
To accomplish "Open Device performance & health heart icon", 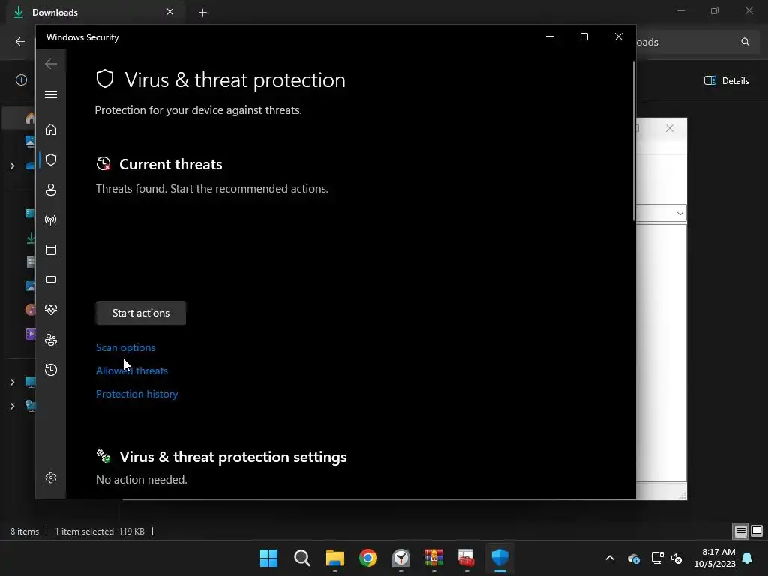I will [51, 310].
